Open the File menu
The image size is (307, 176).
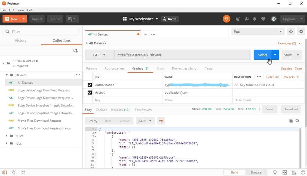click(x=4, y=10)
